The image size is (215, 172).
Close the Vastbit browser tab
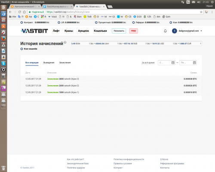click(x=104, y=6)
